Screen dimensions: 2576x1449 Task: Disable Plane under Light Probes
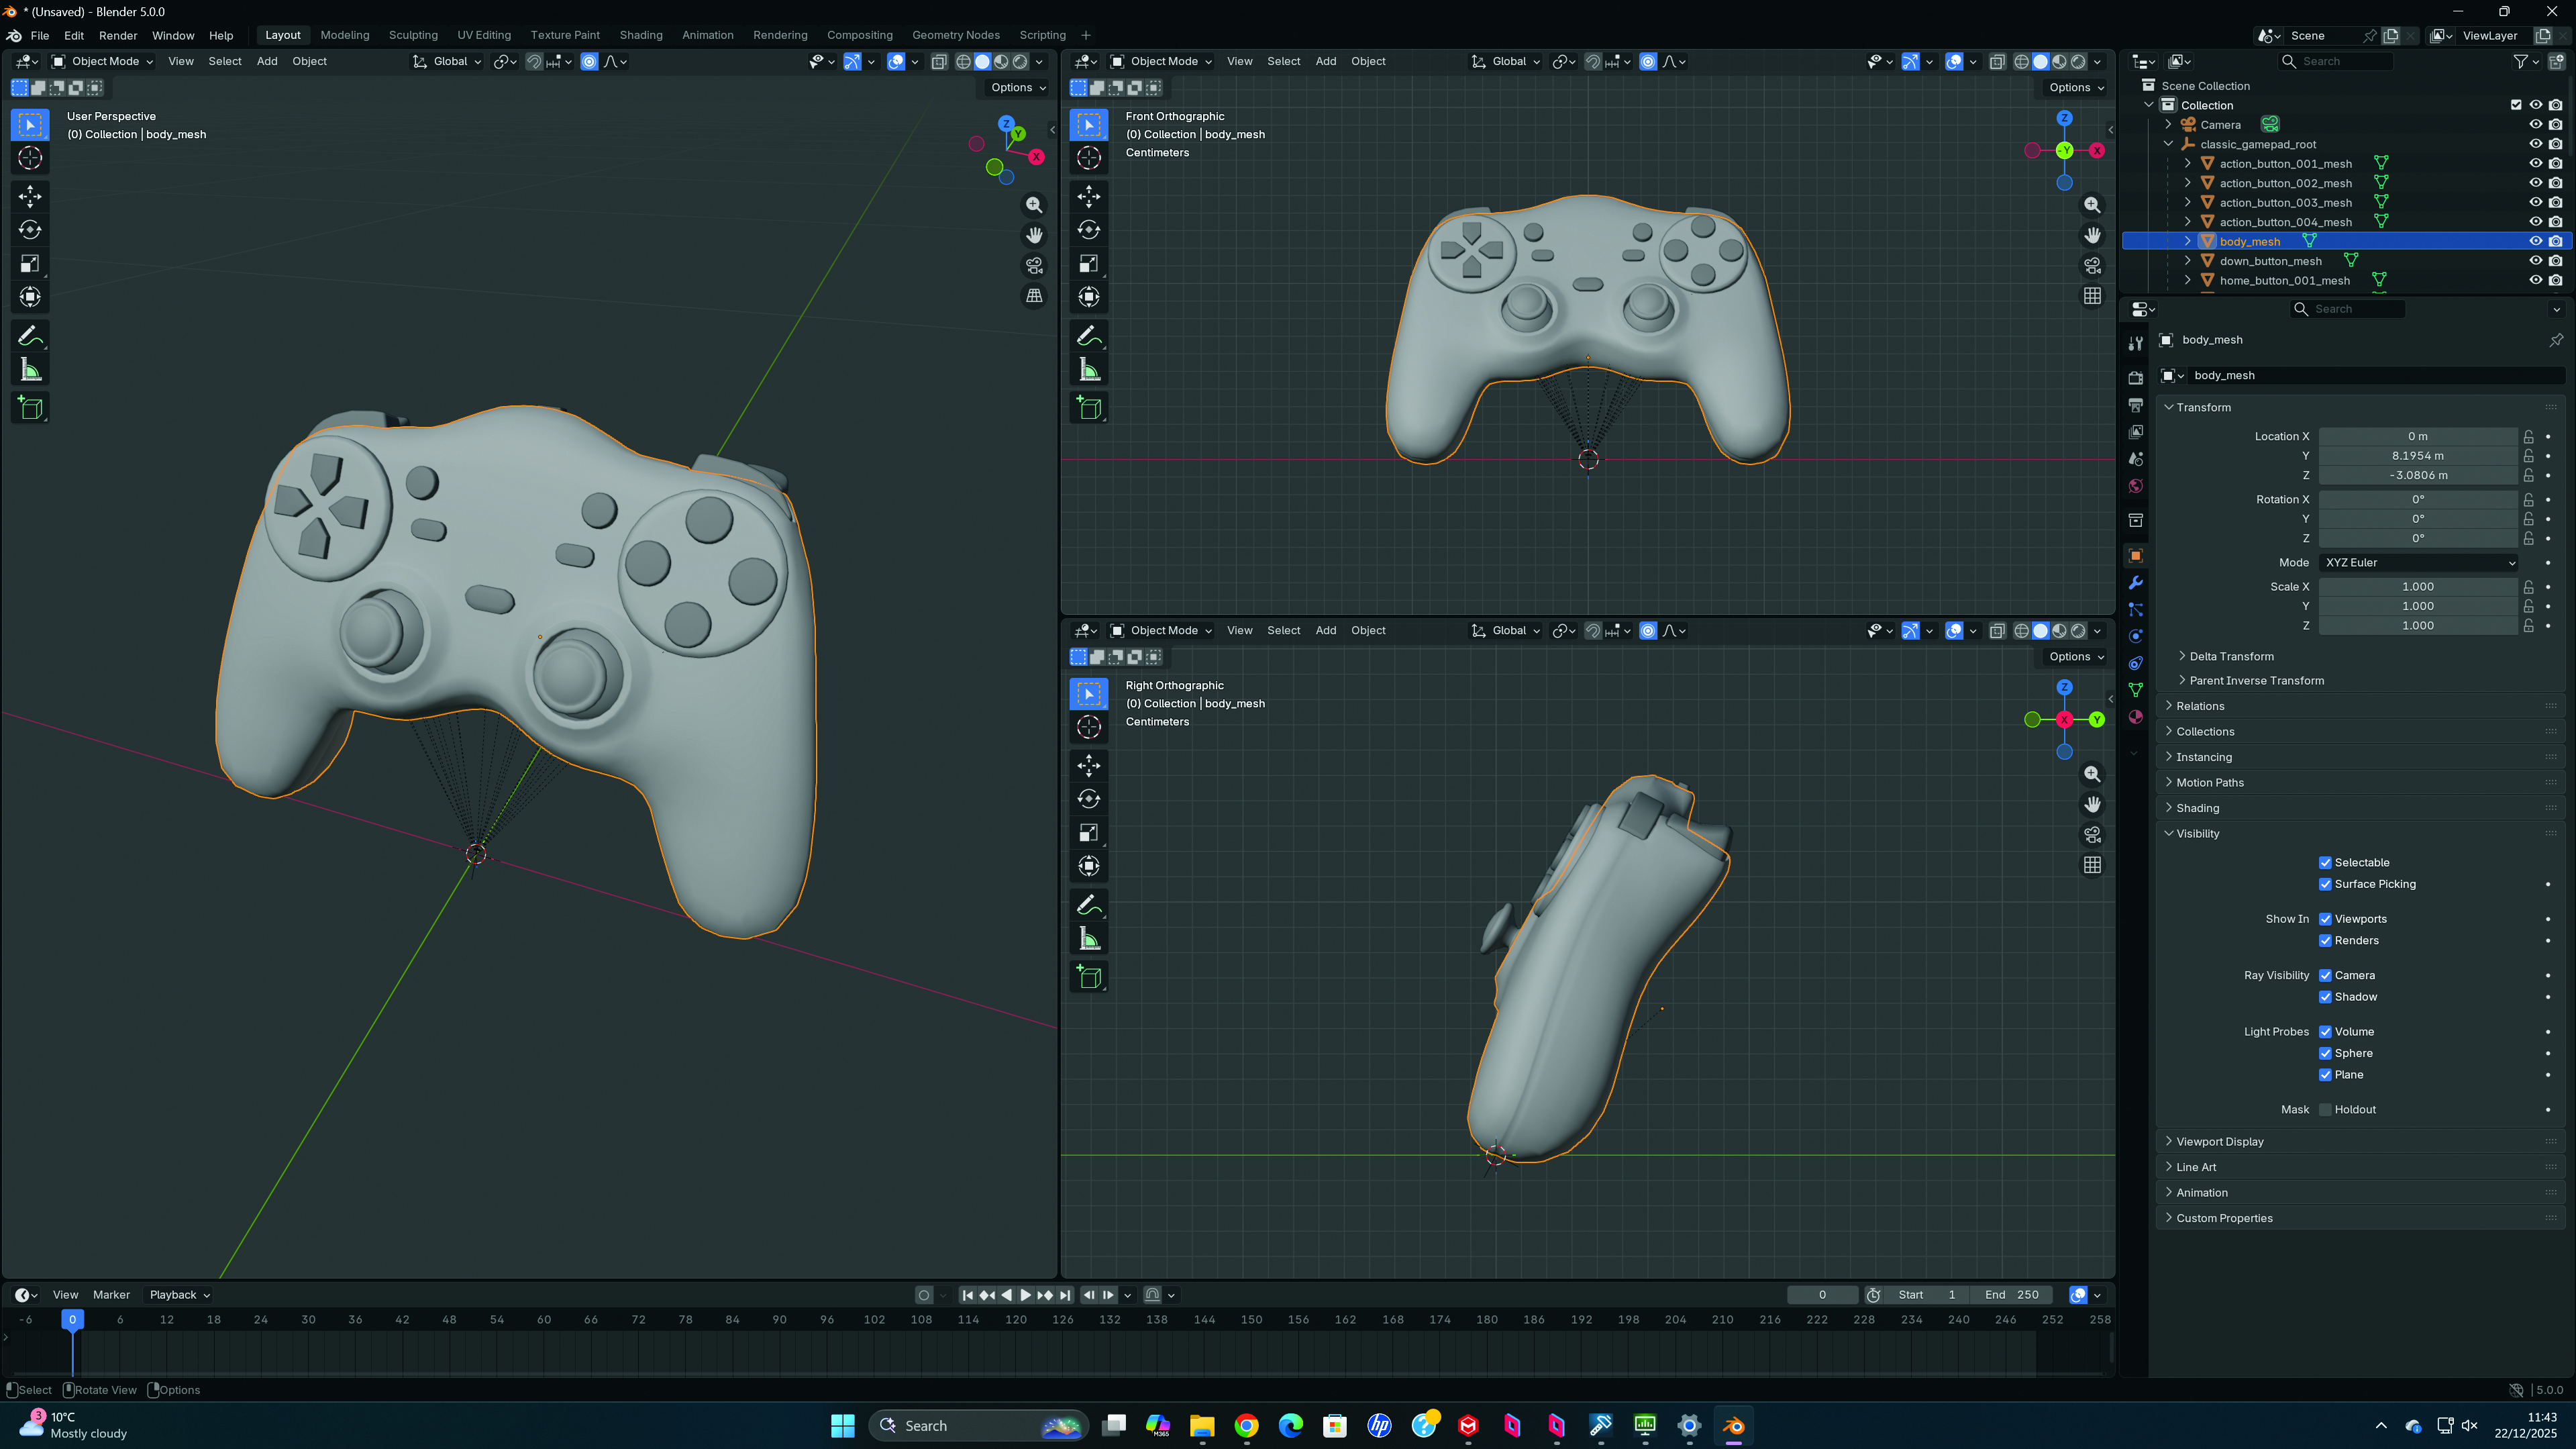click(x=2326, y=1074)
